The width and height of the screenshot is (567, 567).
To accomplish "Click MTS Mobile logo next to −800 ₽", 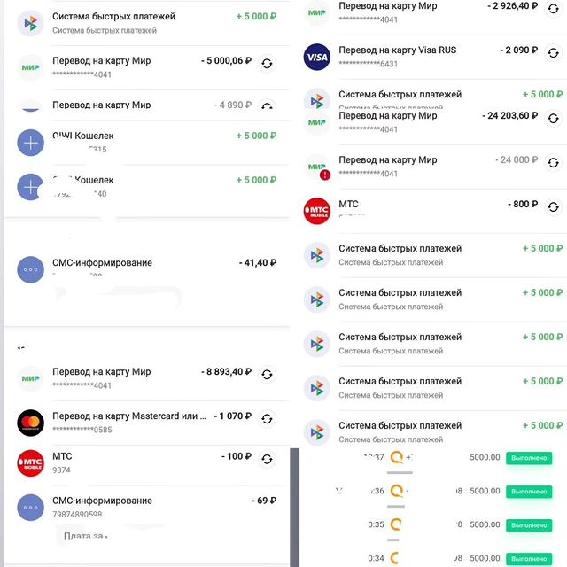I will (x=317, y=211).
